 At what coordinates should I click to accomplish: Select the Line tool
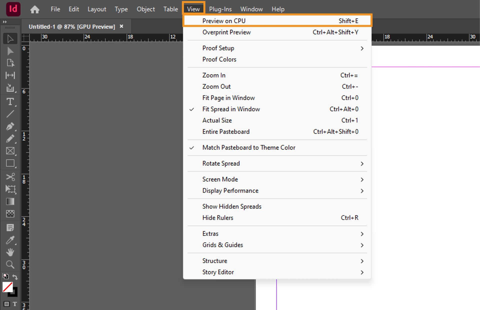click(x=10, y=114)
